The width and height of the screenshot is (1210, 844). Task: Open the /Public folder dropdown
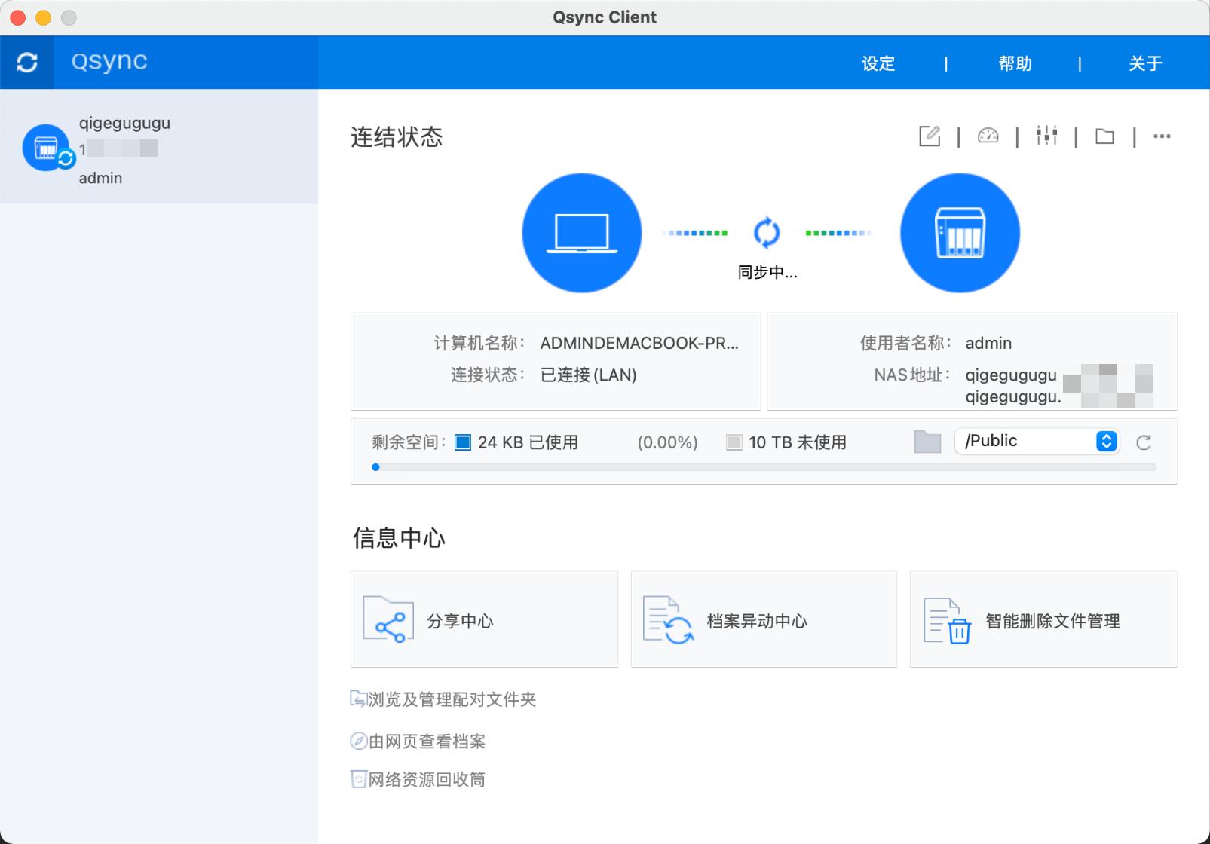coord(1037,441)
